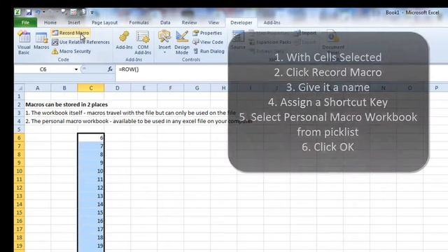Select the Developer tab
Screen dimensions: 448x252
click(x=241, y=22)
